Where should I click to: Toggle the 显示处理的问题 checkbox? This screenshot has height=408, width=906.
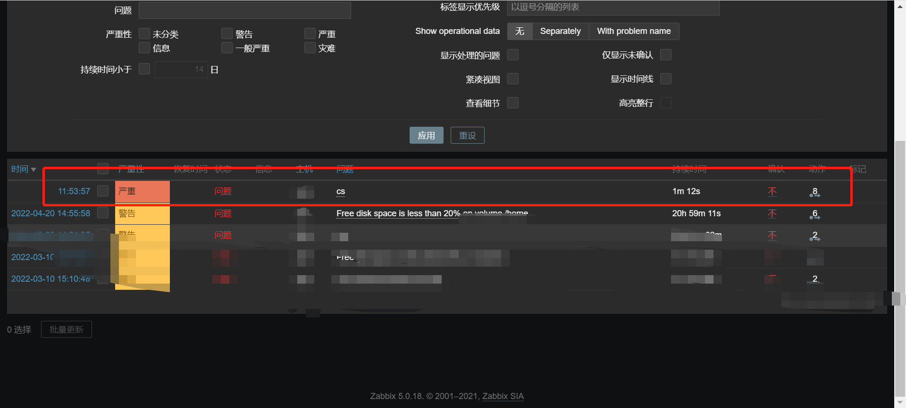[513, 55]
